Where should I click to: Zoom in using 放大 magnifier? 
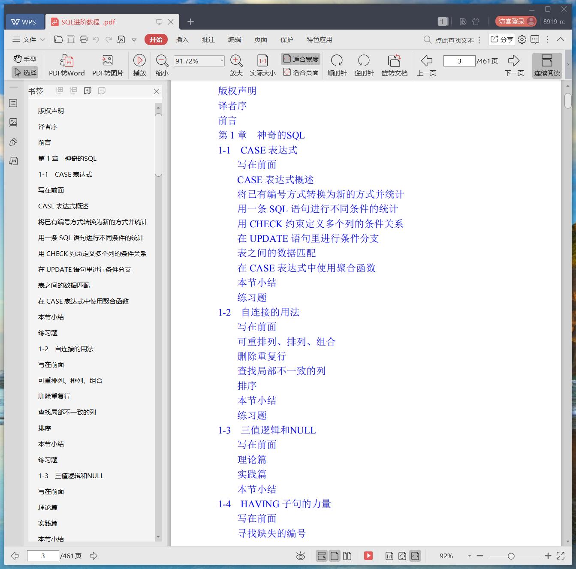click(x=236, y=66)
